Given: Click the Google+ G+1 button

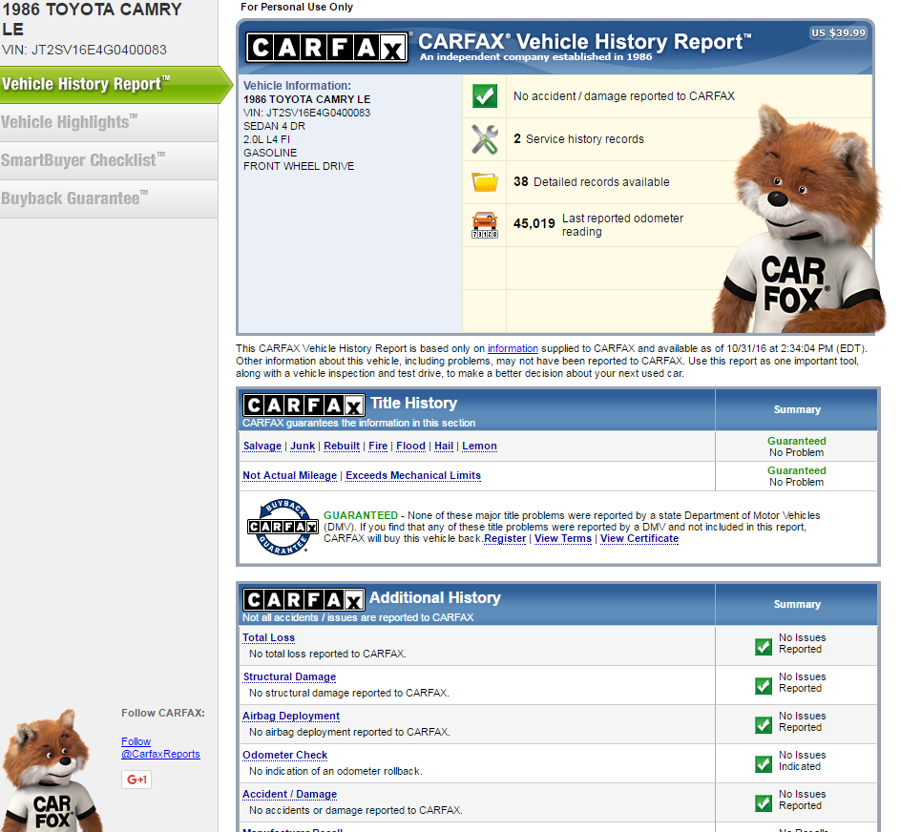Looking at the screenshot, I should tap(136, 780).
